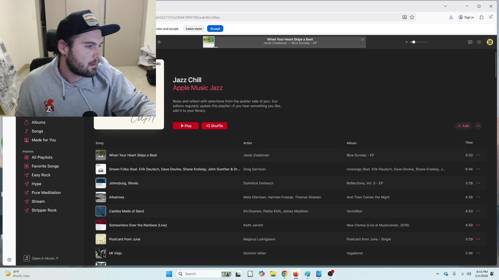Image resolution: width=499 pixels, height=280 pixels.
Task: Open the Windows Start menu
Action: pyautogui.click(x=169, y=274)
